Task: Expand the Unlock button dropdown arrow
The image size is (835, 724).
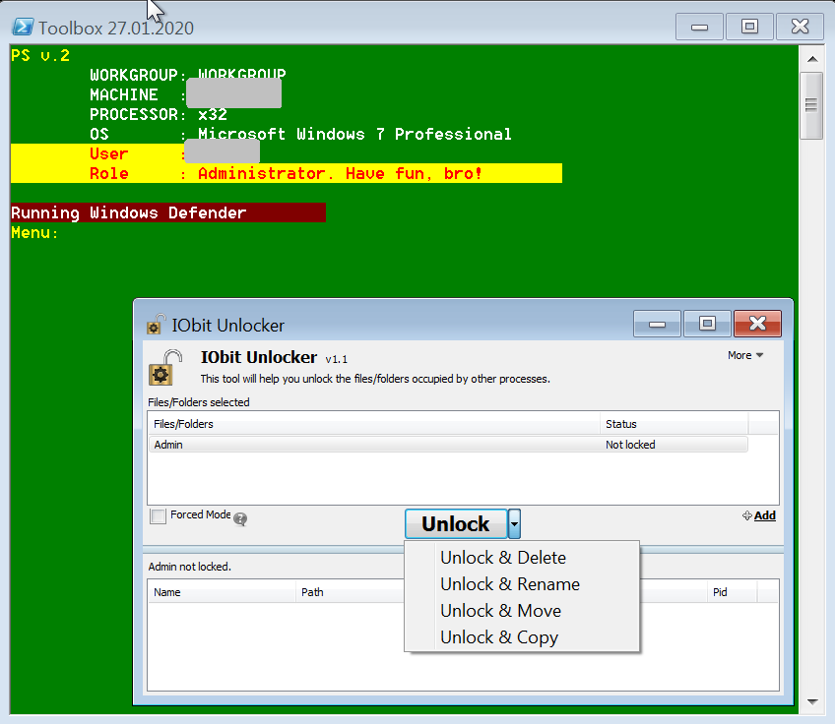Action: (514, 523)
